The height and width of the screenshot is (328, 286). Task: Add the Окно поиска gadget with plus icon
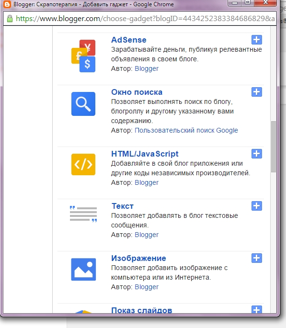coord(257,92)
